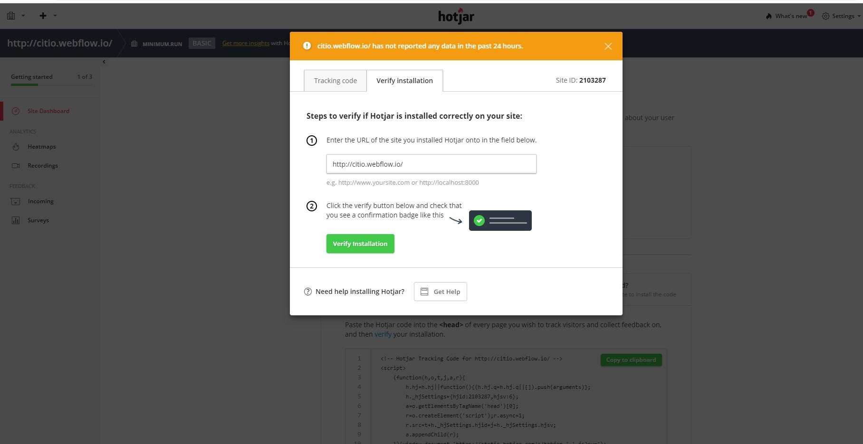Click the Incoming feedback icon

(x=16, y=201)
